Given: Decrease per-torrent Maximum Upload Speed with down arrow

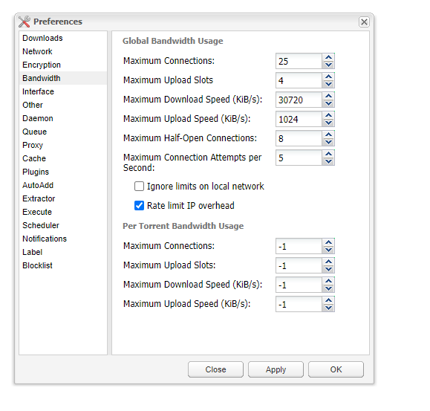Looking at the screenshot, I should (328, 308).
